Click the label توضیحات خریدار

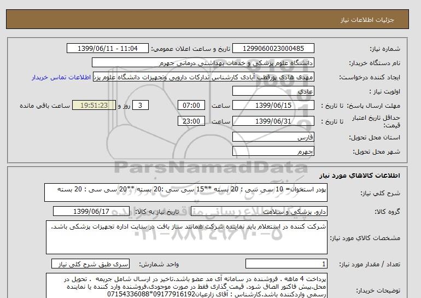click(x=378, y=290)
